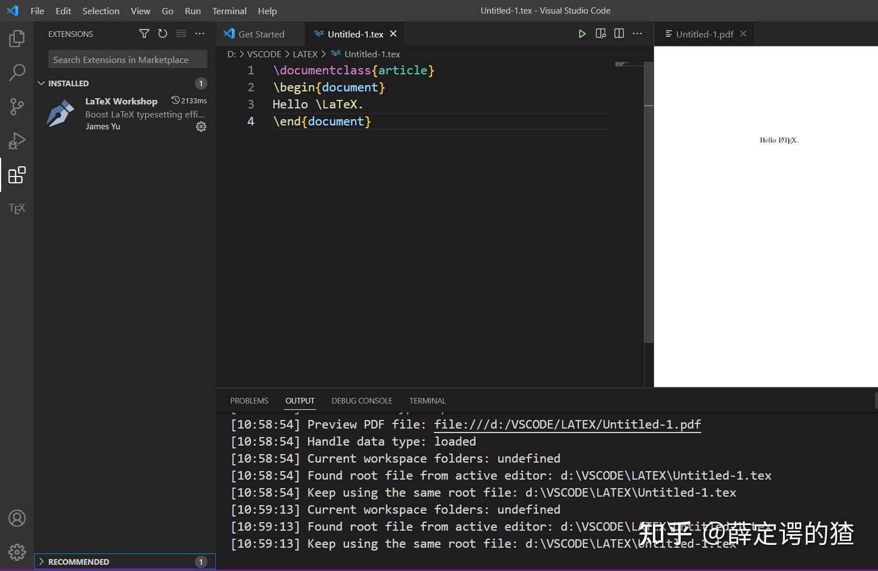Click publisher name James Yu
This screenshot has height=571, width=878.
pyautogui.click(x=102, y=127)
